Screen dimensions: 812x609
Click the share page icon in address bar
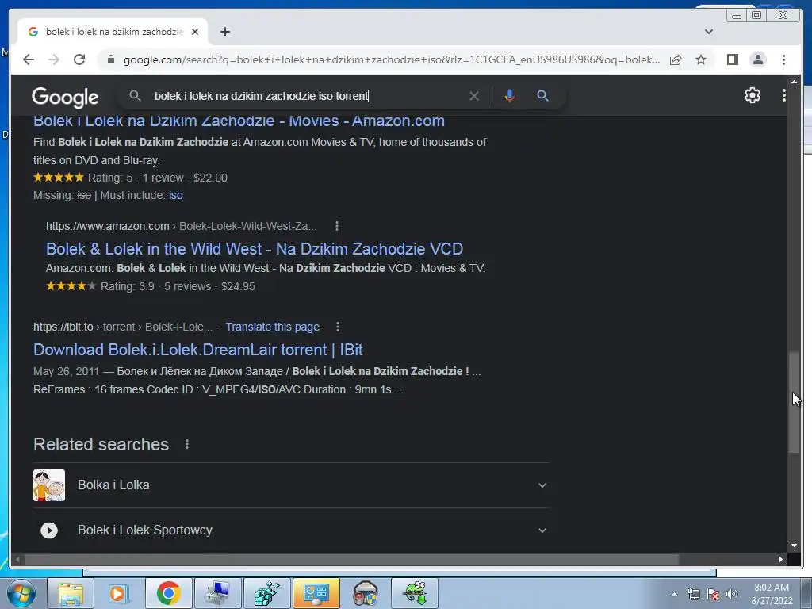(676, 59)
